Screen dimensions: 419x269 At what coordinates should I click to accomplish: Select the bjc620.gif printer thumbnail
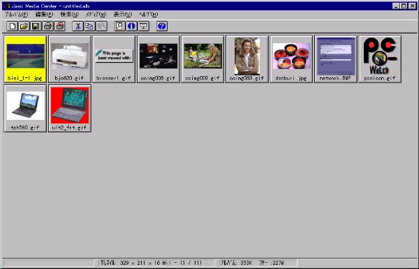tap(70, 59)
